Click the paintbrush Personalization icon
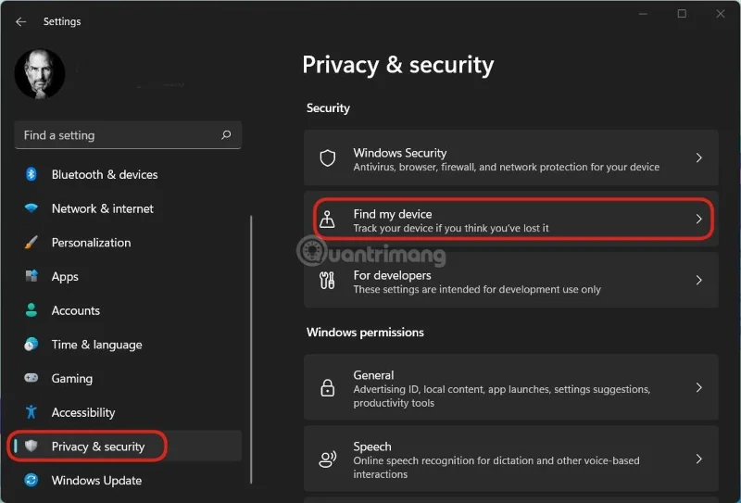Screen dimensions: 741x503 click(x=31, y=243)
